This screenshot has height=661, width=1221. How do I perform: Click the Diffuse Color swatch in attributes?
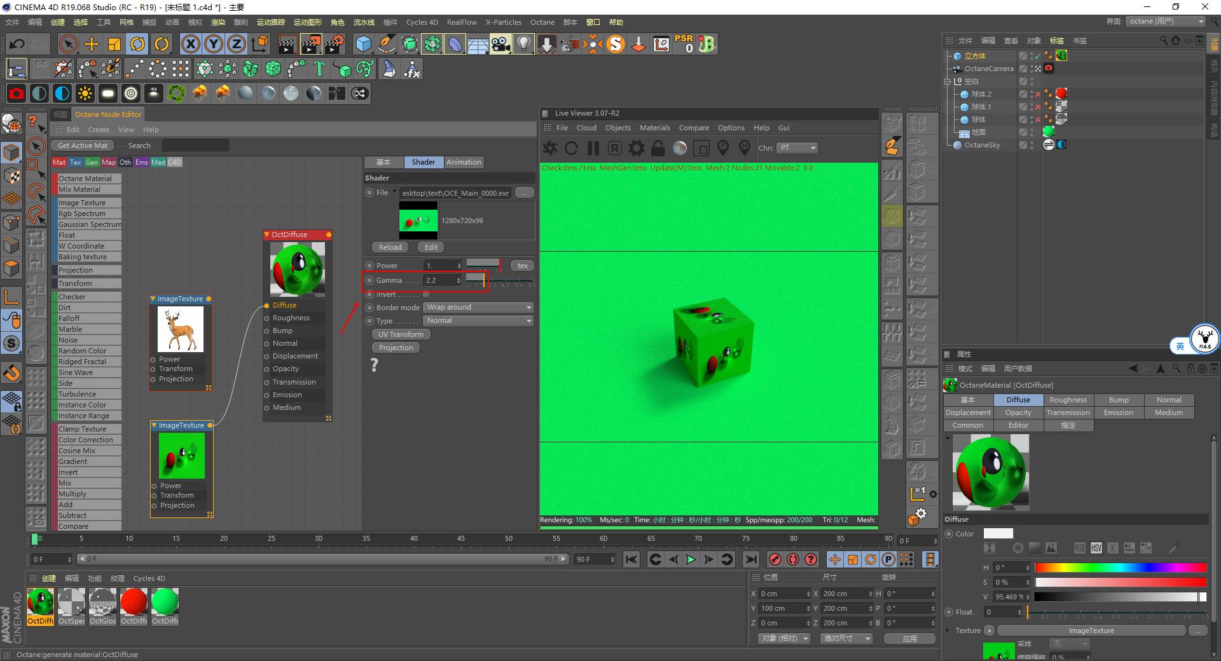point(997,533)
